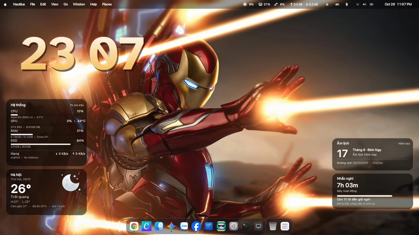This screenshot has height=235, width=419.
Task: Launch the Terminal from the dock
Action: [246, 226]
